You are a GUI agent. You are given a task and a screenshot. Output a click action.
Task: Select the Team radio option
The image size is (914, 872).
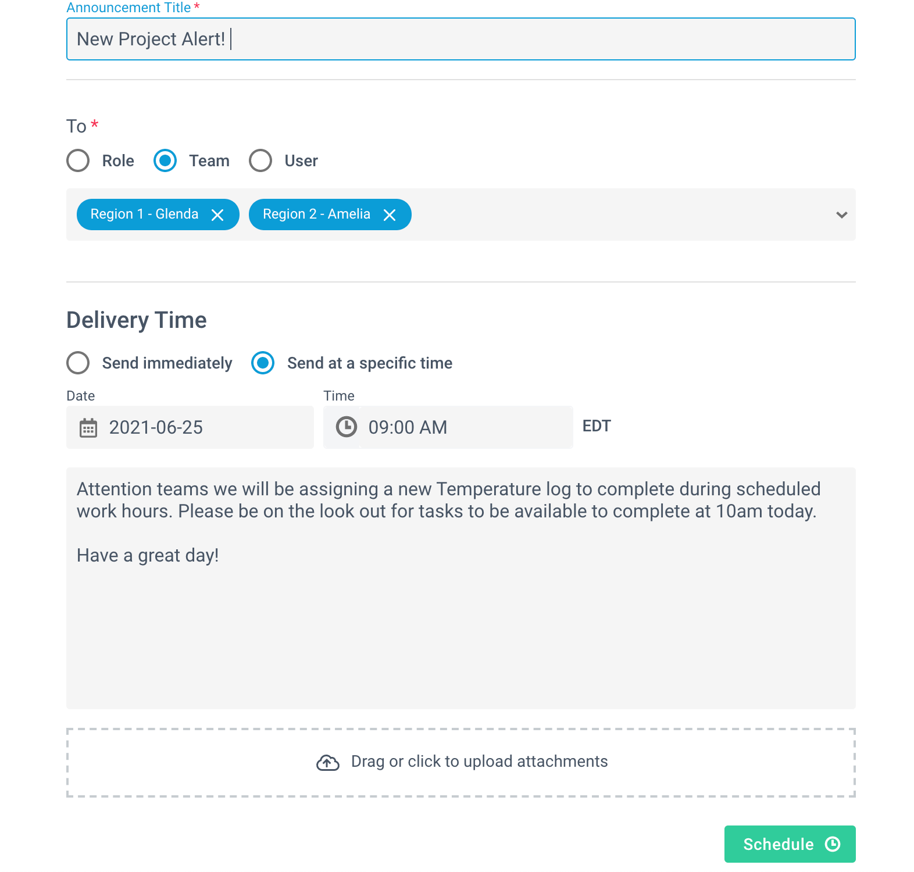point(165,160)
